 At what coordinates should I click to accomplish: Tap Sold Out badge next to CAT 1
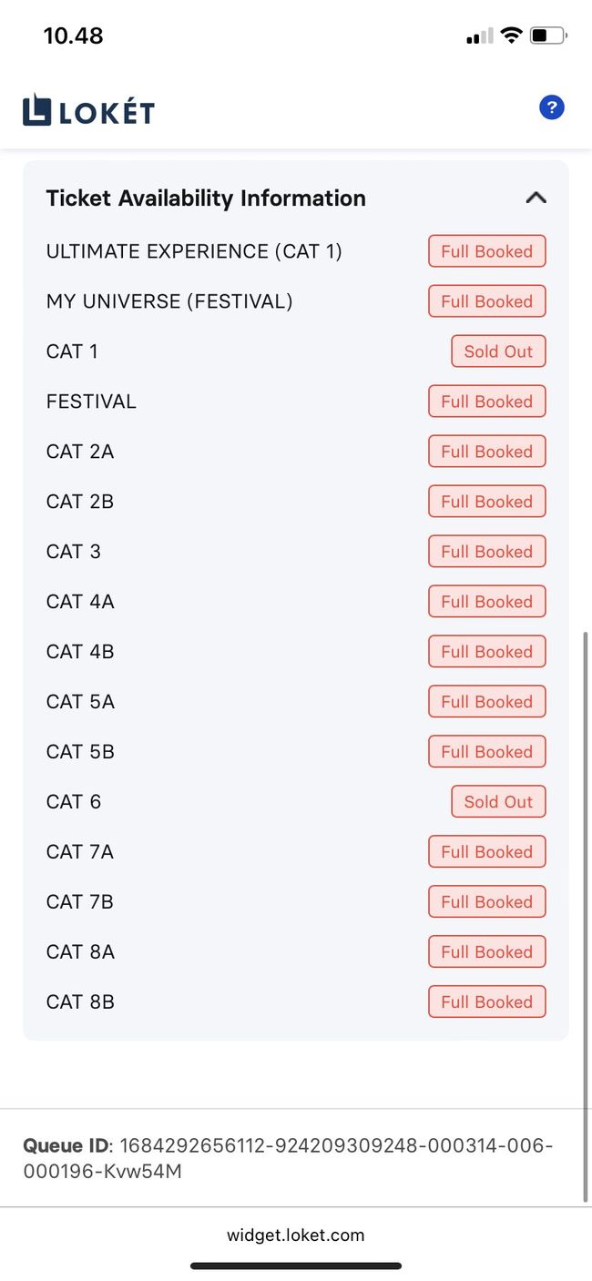click(x=498, y=351)
